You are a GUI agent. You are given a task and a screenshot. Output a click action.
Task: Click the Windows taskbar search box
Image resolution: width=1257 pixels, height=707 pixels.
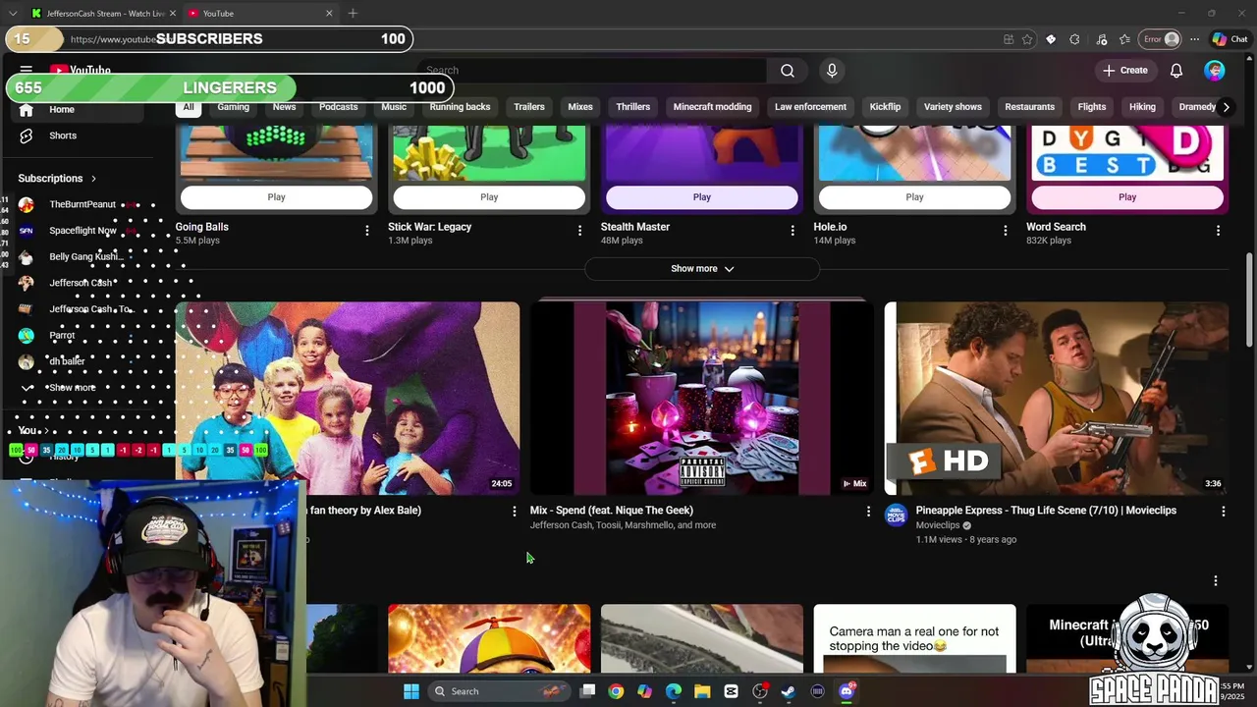coord(501,691)
